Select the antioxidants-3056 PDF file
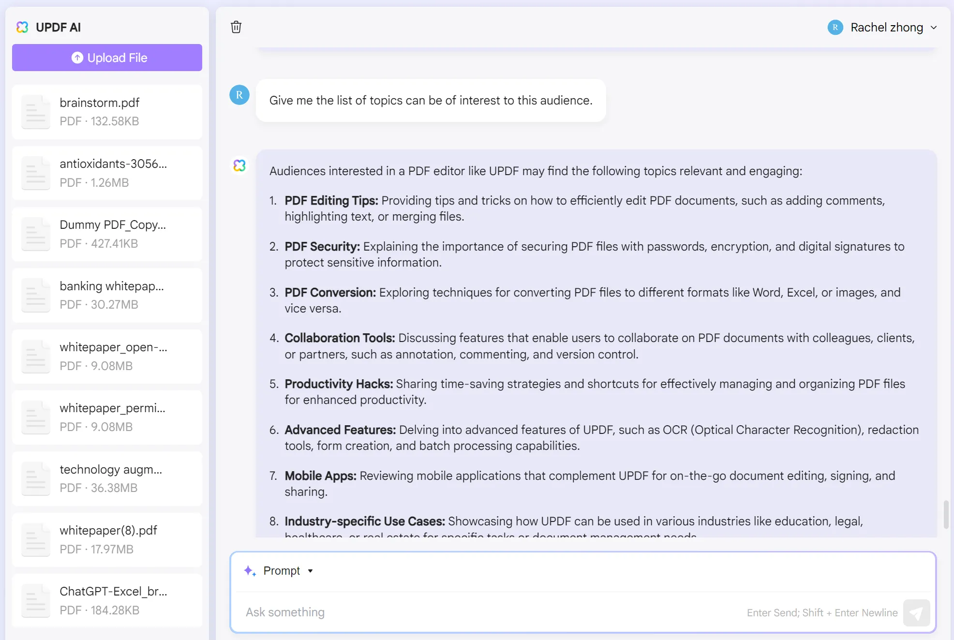The width and height of the screenshot is (954, 640). click(x=107, y=173)
